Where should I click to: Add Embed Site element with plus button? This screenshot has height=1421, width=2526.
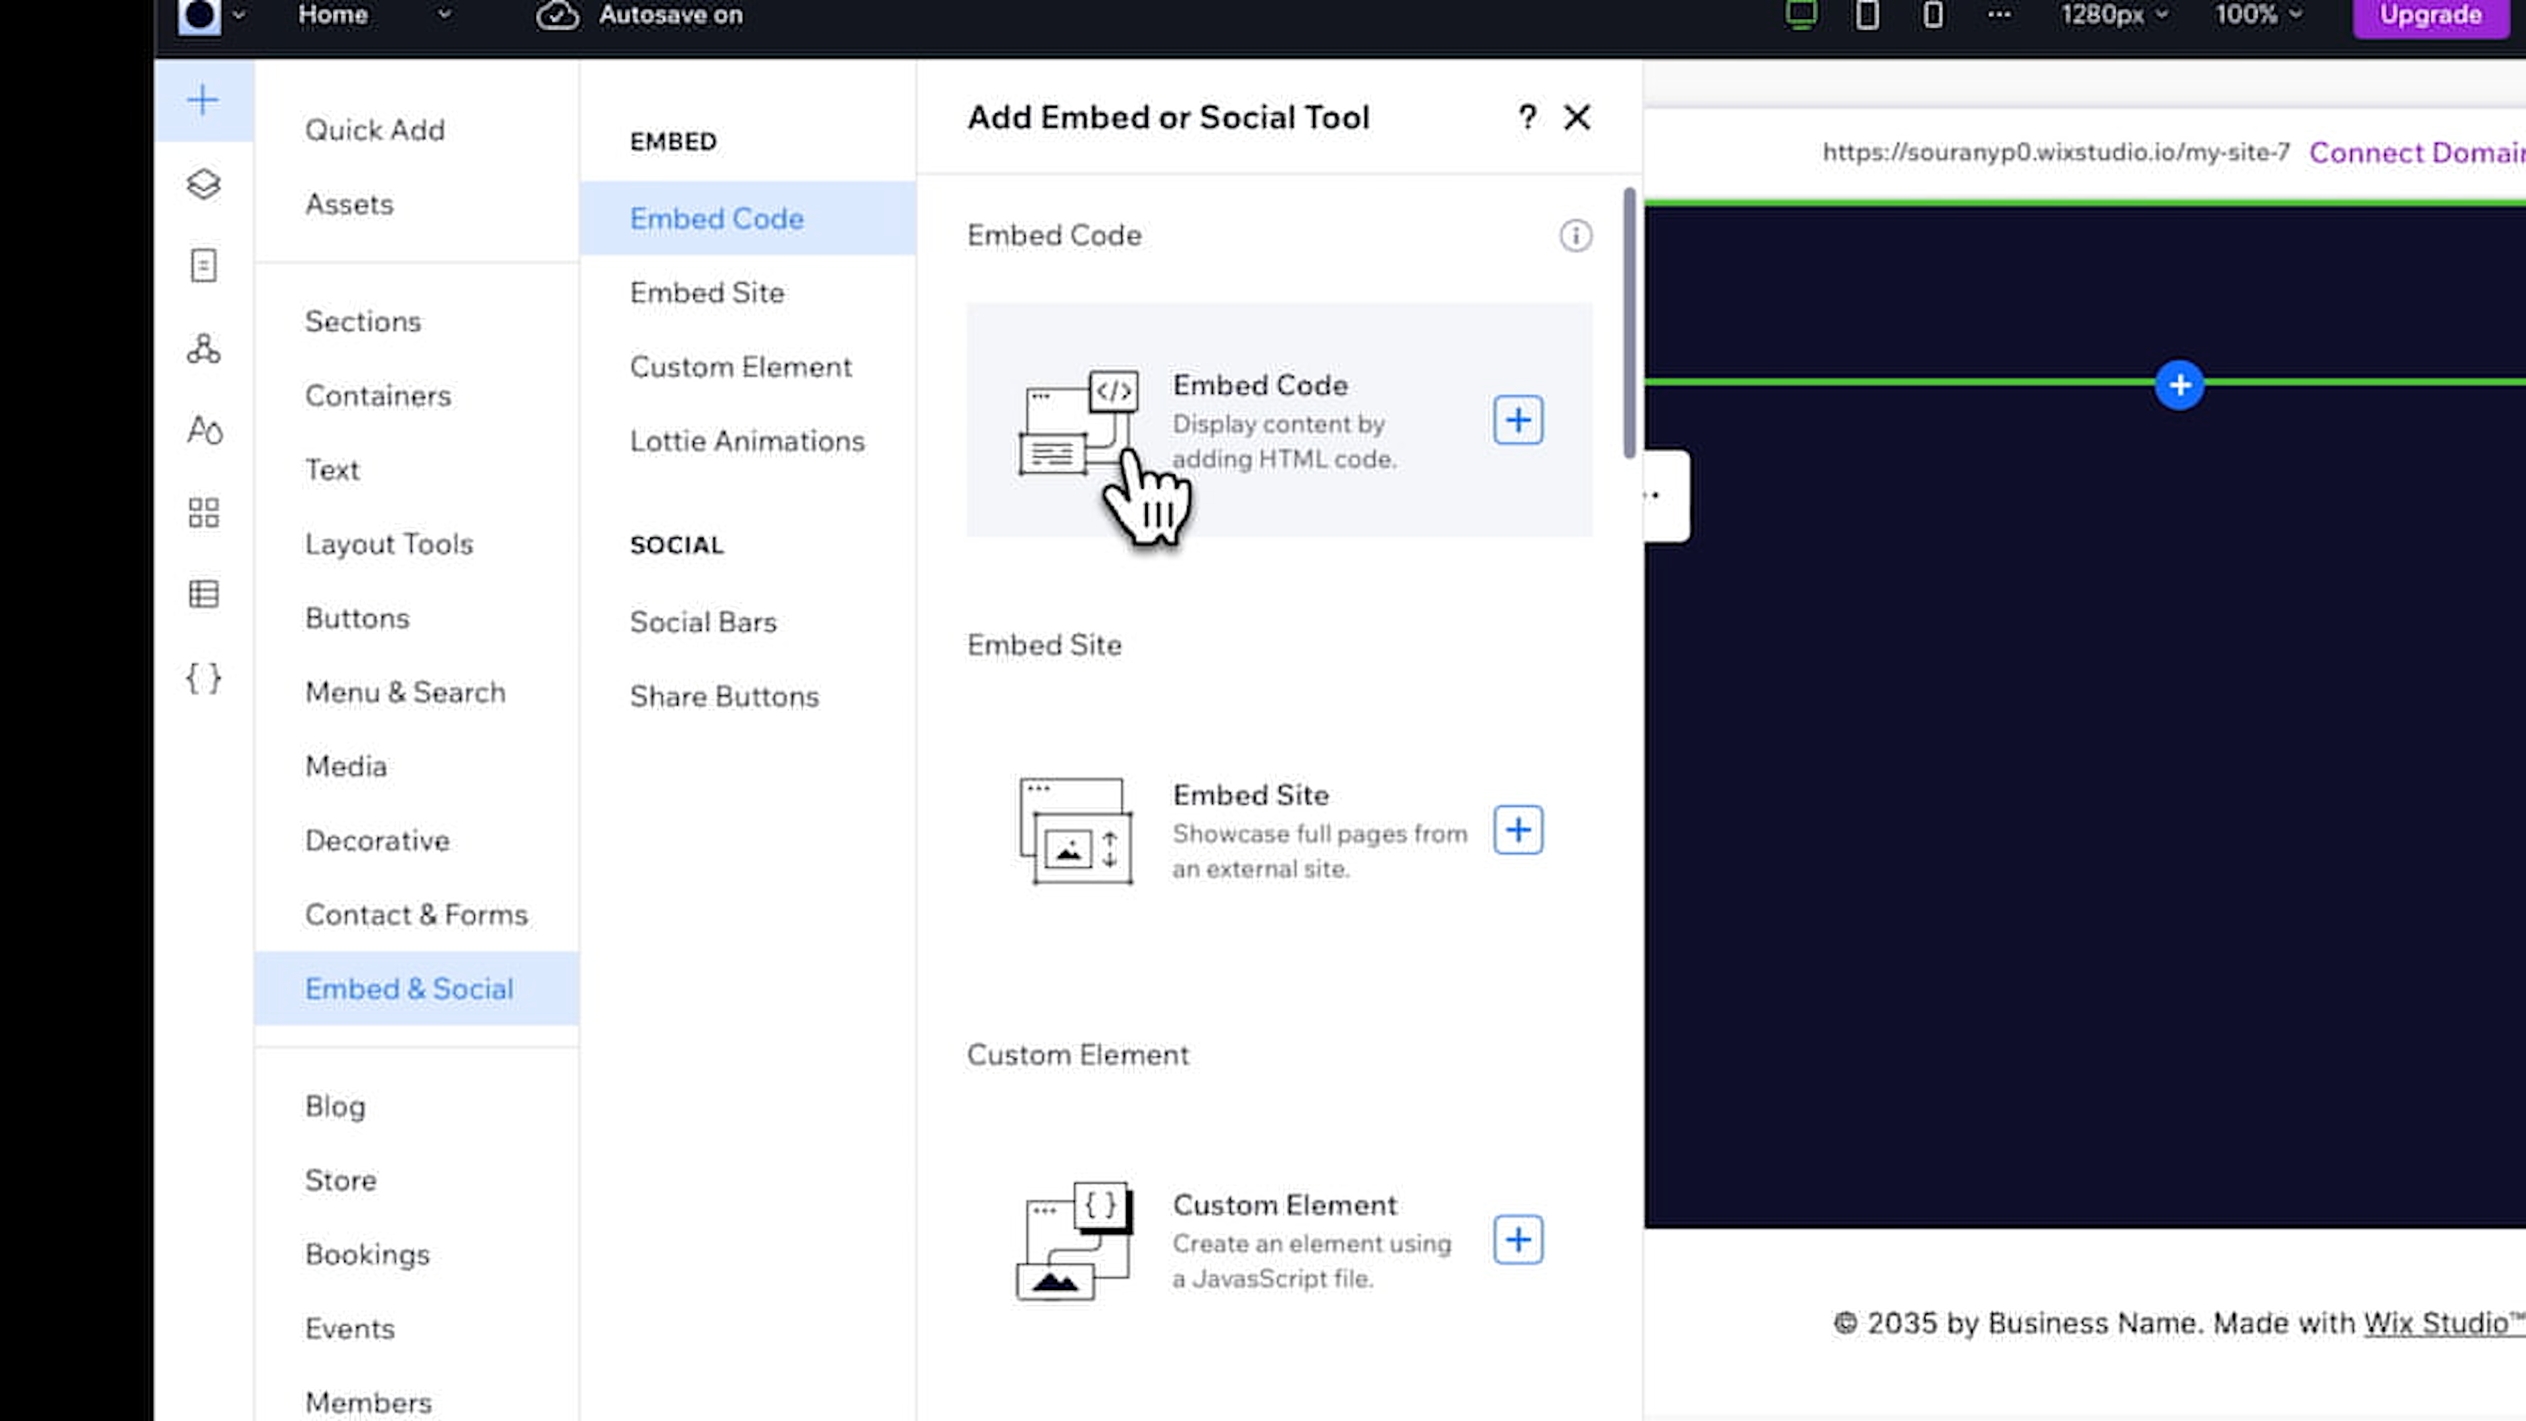pyautogui.click(x=1517, y=831)
